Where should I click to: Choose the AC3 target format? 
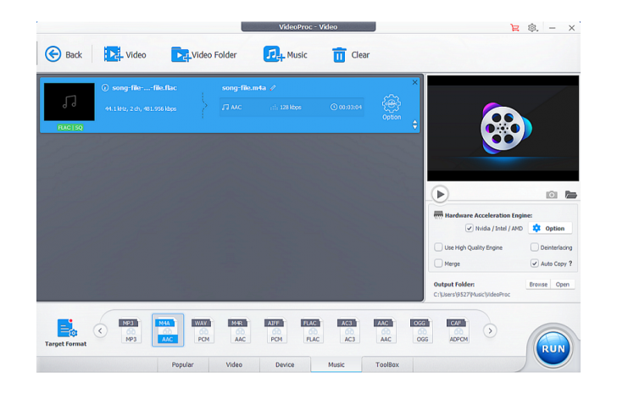pyautogui.click(x=349, y=330)
